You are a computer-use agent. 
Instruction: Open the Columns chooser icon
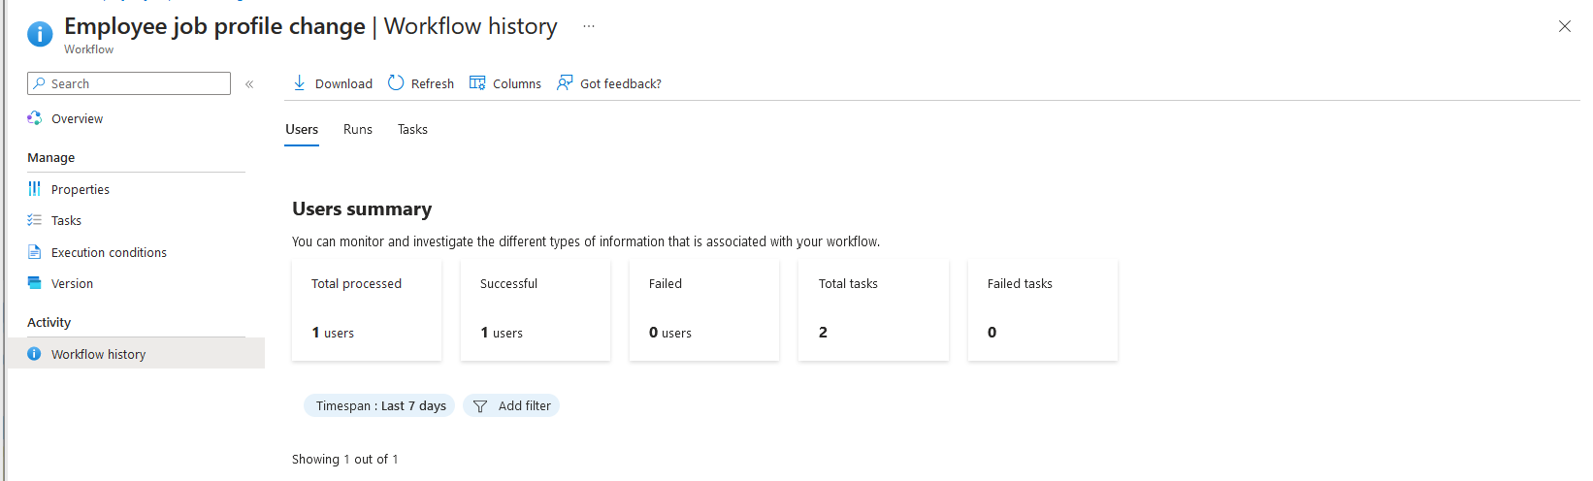click(x=477, y=83)
